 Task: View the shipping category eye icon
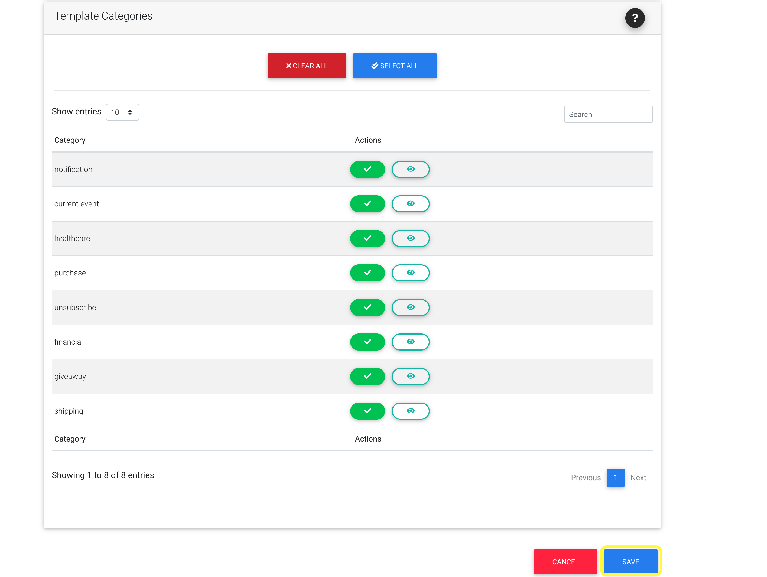pyautogui.click(x=411, y=411)
